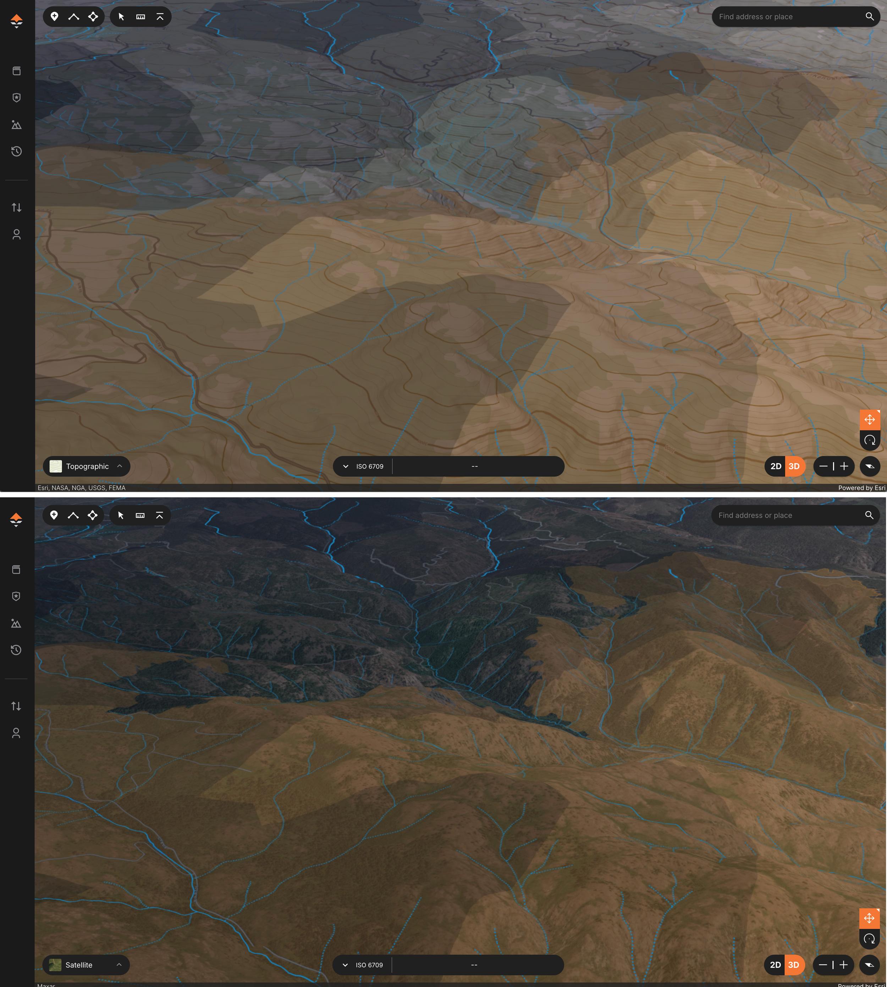Select the add waypoint pin tool
Screen dimensions: 887x987
[54, 16]
